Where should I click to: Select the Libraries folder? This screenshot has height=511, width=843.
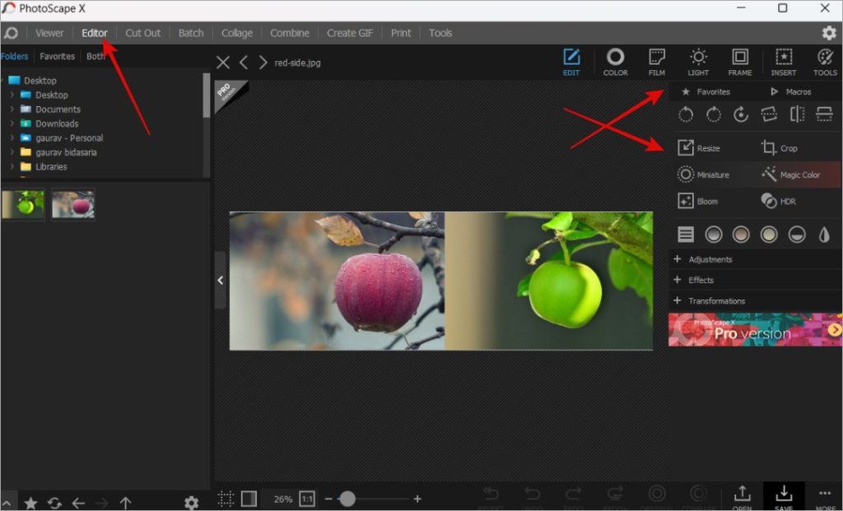pyautogui.click(x=51, y=166)
